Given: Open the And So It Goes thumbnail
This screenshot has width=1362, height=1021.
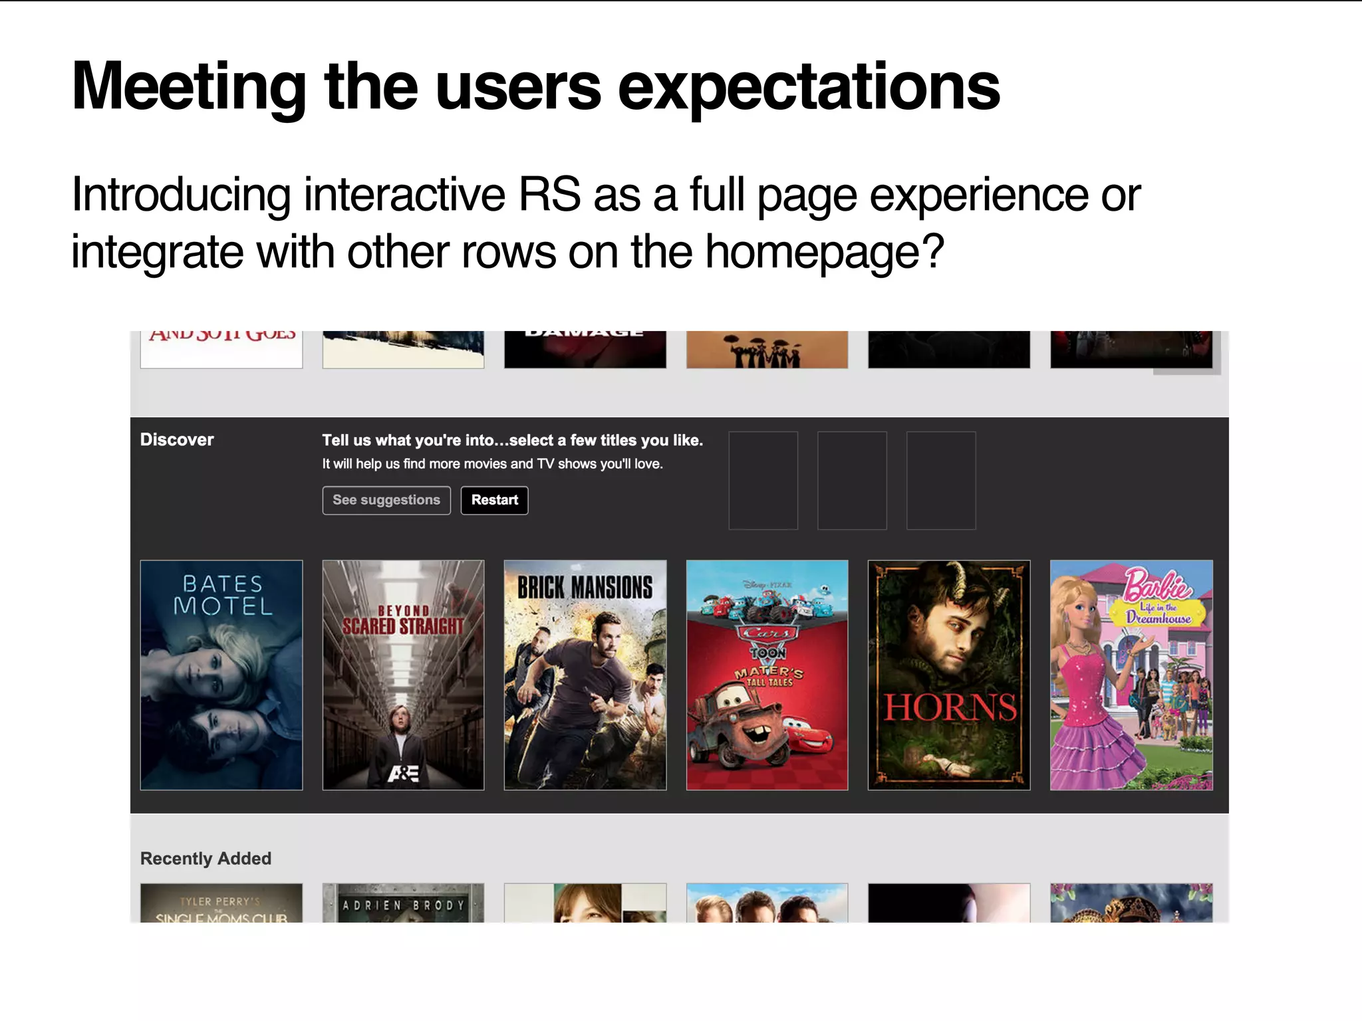Looking at the screenshot, I should point(221,350).
